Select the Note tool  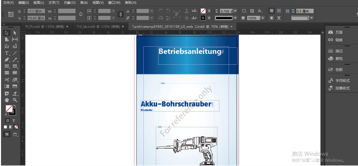tap(7, 93)
